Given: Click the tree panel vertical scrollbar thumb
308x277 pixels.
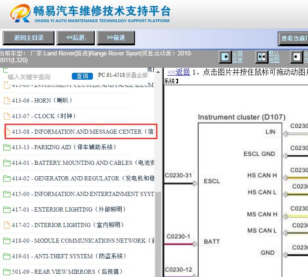Looking at the screenshot, I should pos(158,234).
